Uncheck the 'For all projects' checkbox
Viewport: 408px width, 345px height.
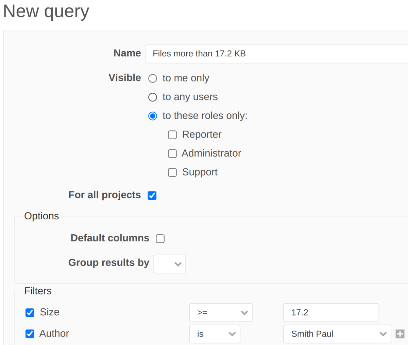[x=152, y=195]
